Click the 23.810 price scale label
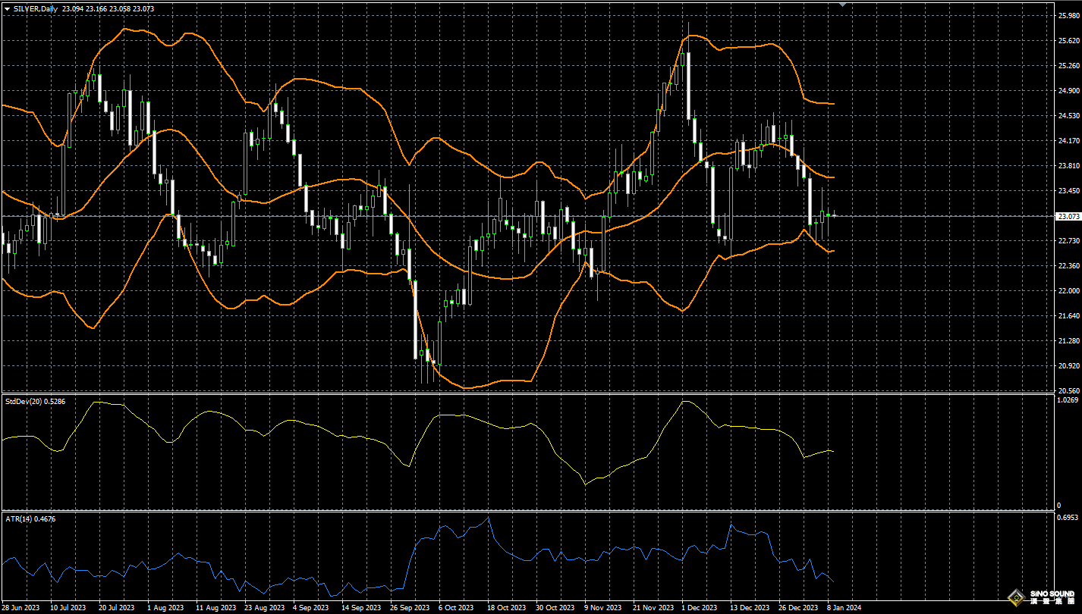The image size is (1082, 614). click(1068, 166)
